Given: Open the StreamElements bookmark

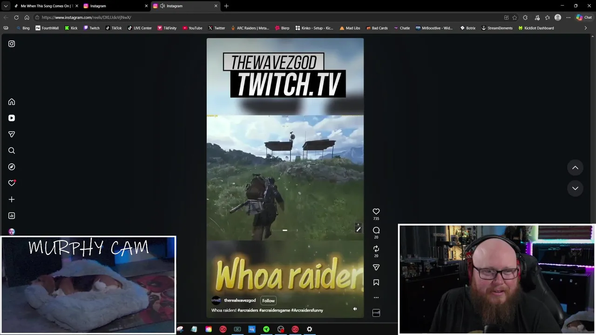Looking at the screenshot, I should tap(497, 28).
